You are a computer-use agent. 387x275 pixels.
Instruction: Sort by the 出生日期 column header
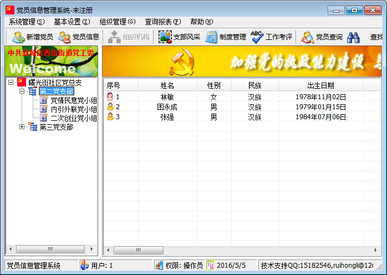point(320,85)
